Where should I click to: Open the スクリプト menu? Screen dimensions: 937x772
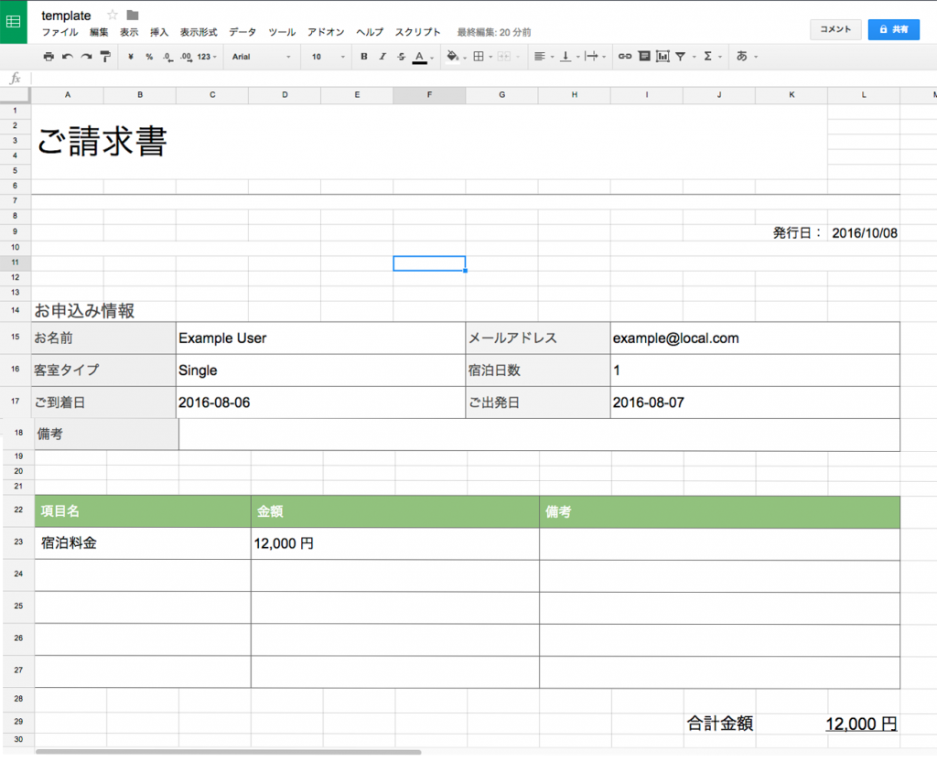tap(417, 32)
